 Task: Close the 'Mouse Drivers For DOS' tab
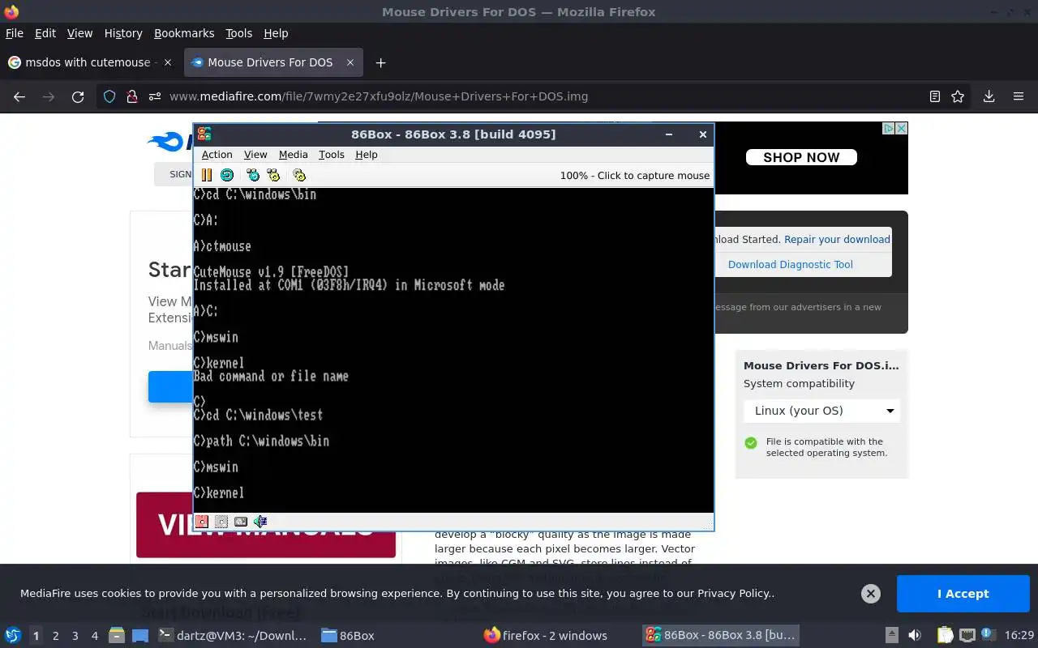coord(350,62)
